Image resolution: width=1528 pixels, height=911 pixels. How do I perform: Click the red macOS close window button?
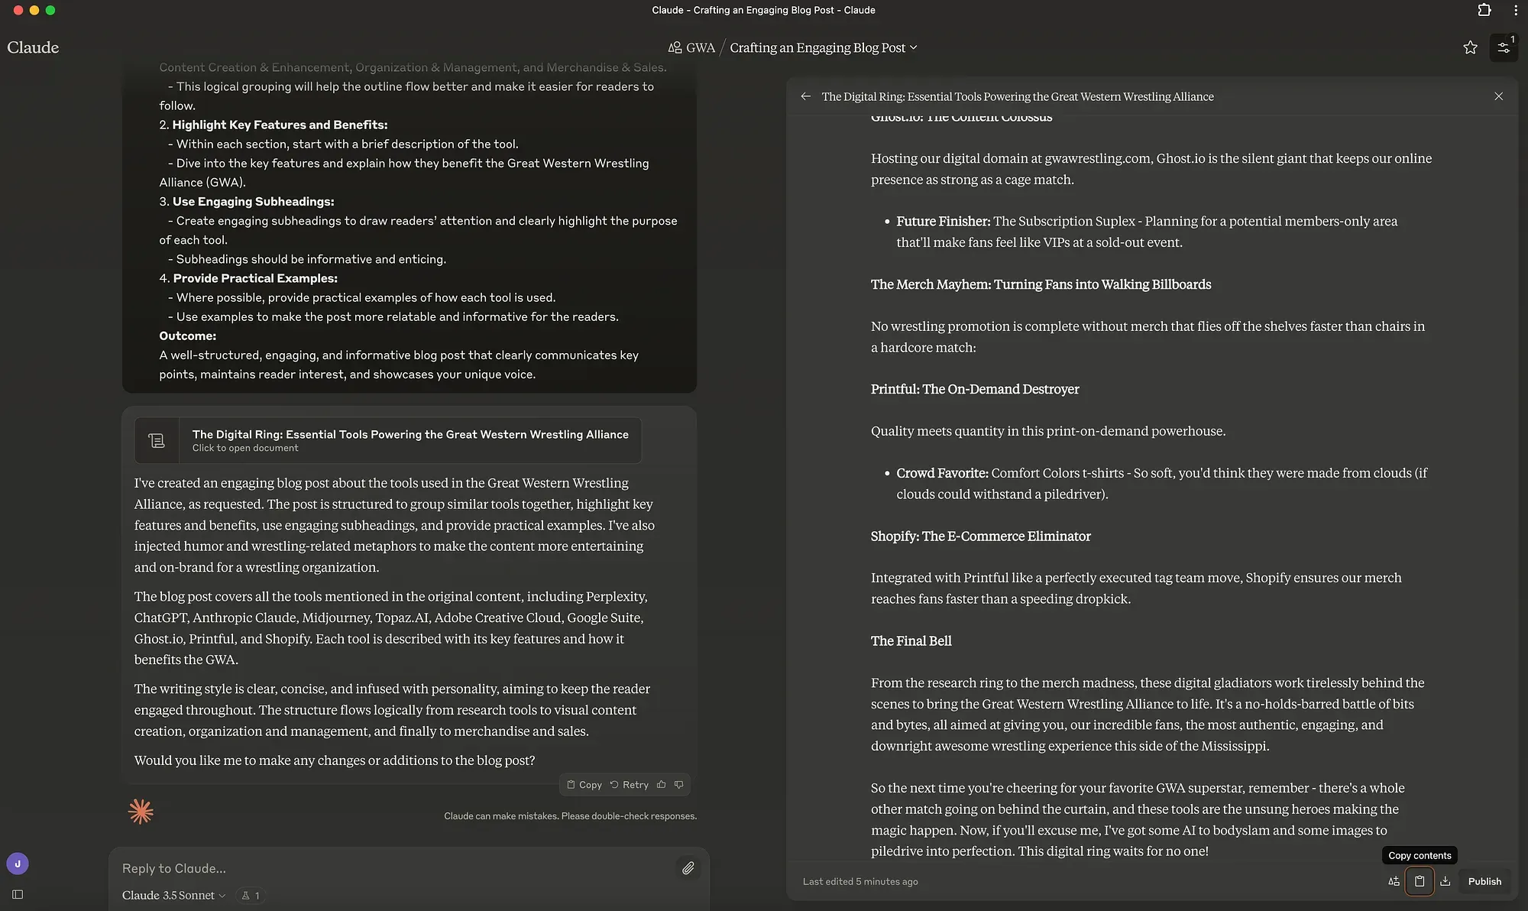point(18,10)
